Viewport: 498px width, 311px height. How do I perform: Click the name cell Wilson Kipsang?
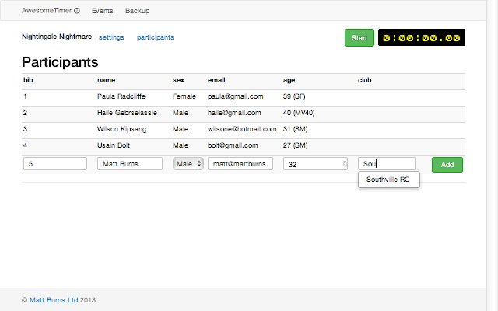tap(121, 129)
